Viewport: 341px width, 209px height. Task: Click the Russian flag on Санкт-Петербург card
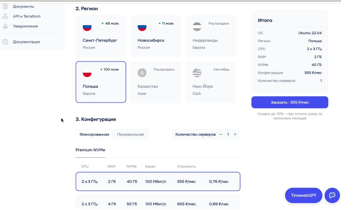coord(87,27)
